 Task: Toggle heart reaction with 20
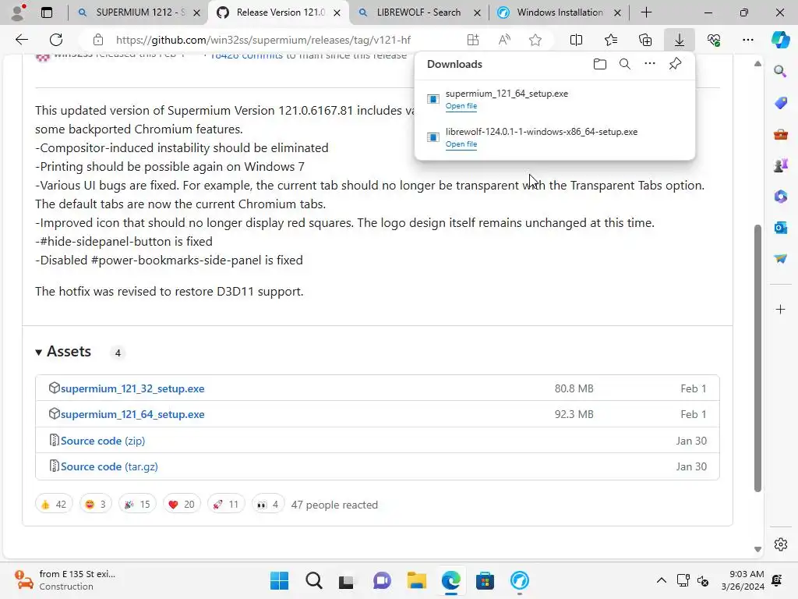coord(182,505)
